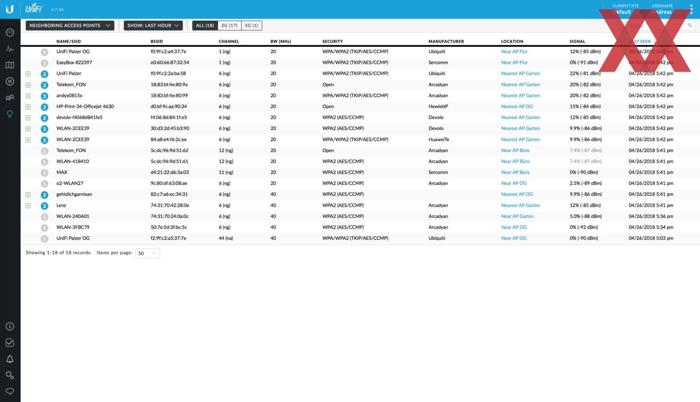Select the WLAN-418410 network name
The image size is (700, 402).
pyautogui.click(x=73, y=161)
